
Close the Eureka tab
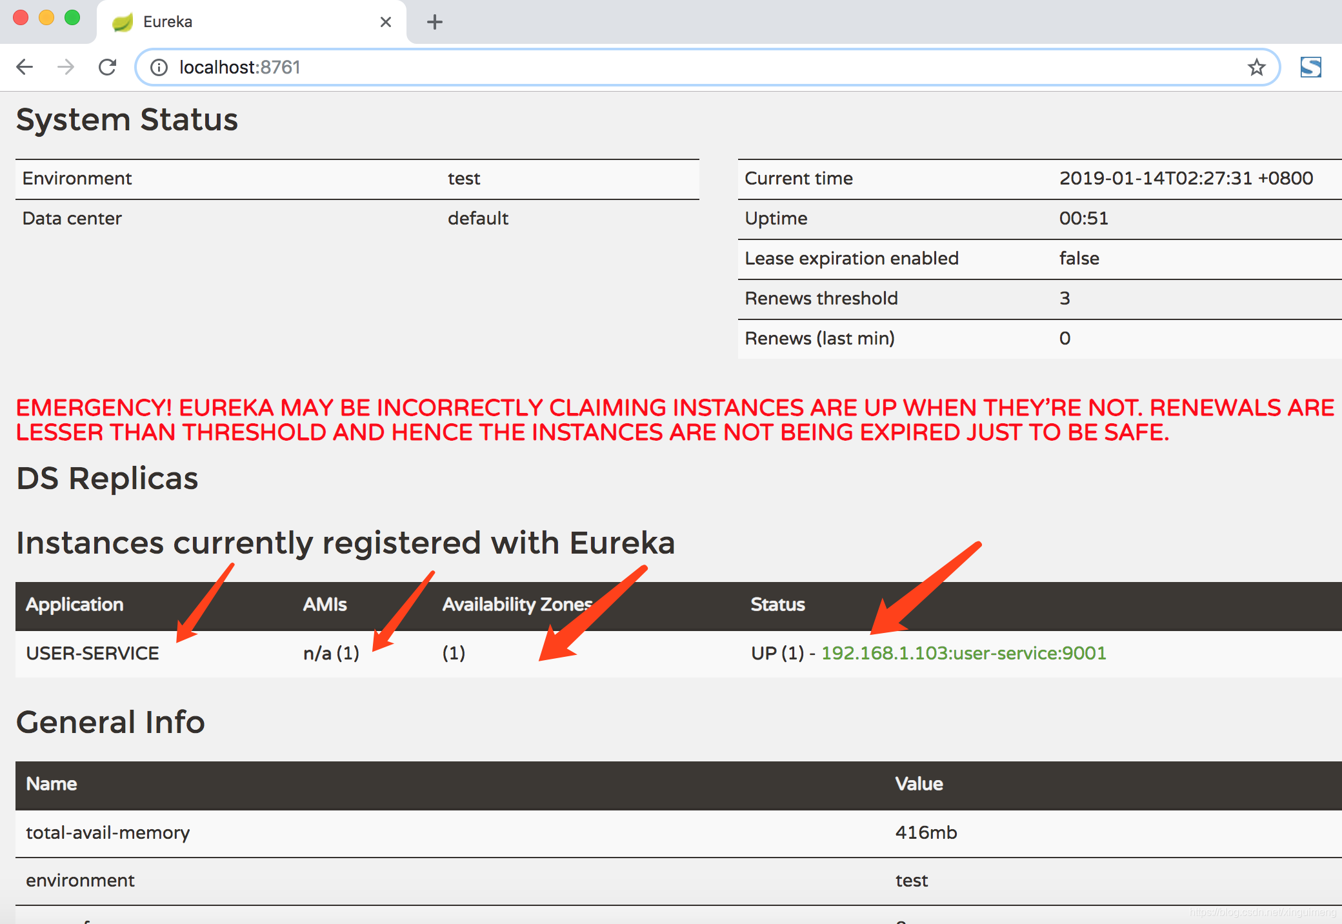386,22
